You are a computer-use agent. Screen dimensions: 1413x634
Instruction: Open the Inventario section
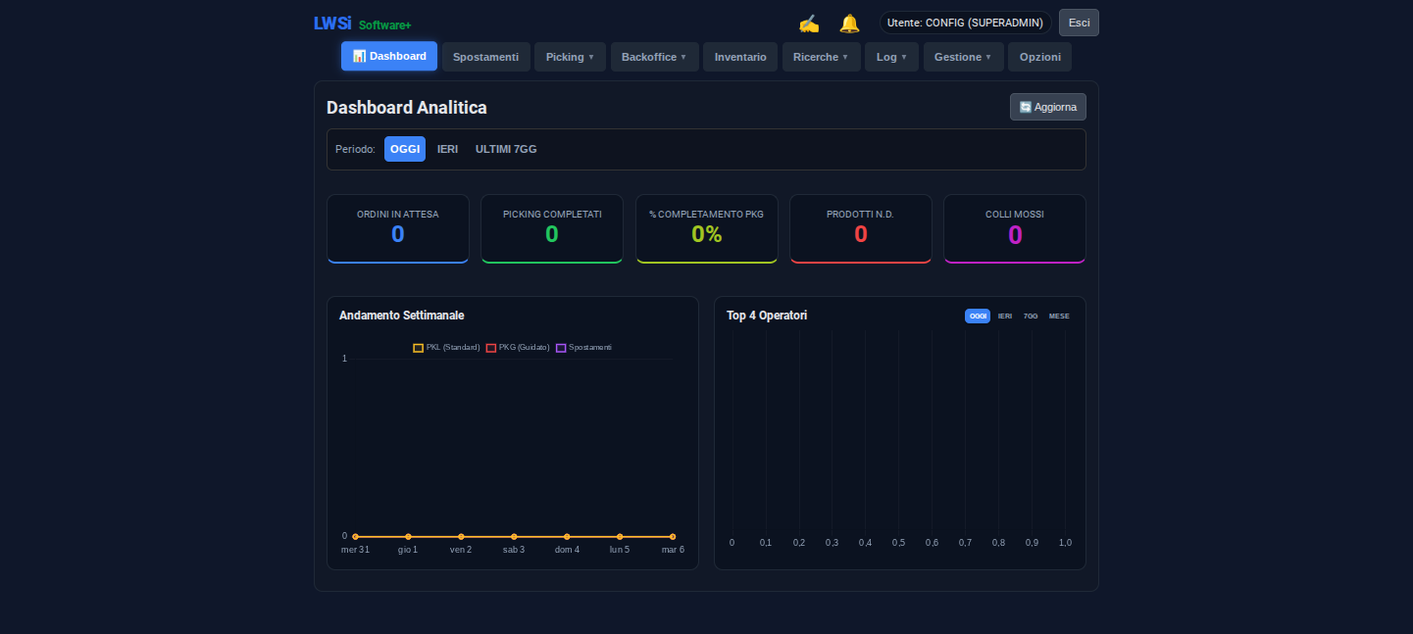point(740,57)
